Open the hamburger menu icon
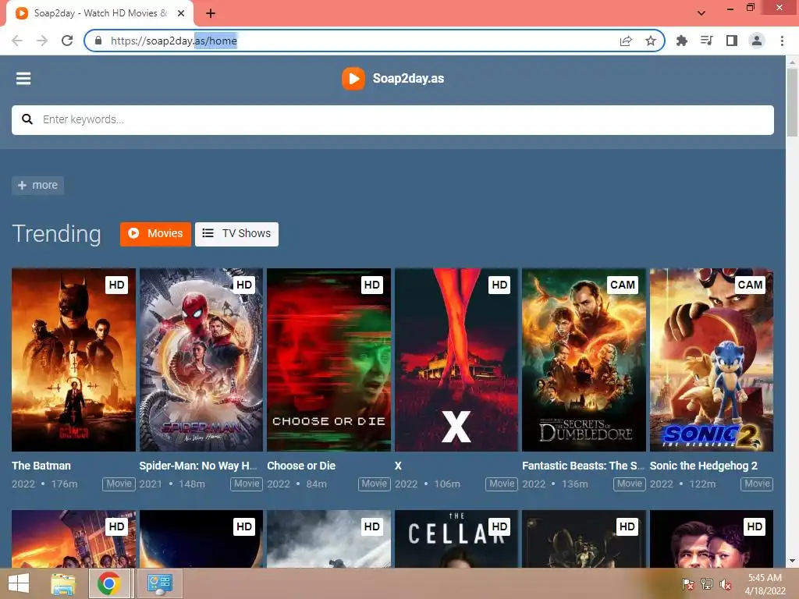Image resolution: width=799 pixels, height=599 pixels. click(x=23, y=79)
